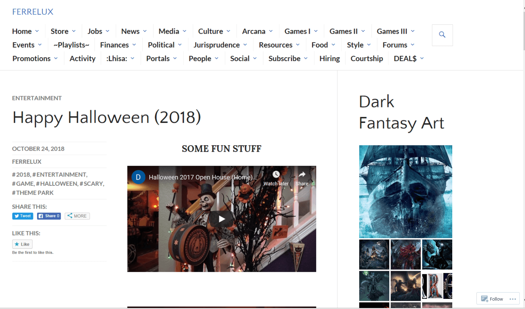Open the Hiring menu item
The height and width of the screenshot is (309, 525).
[329, 58]
